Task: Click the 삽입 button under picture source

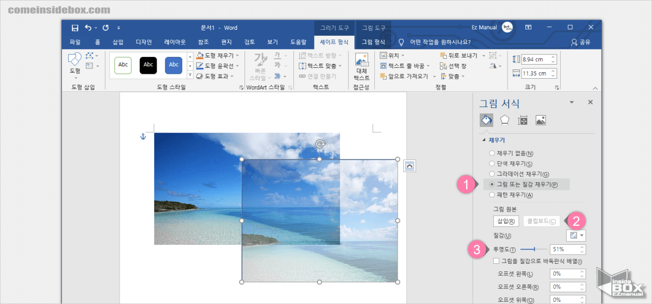Action: [503, 221]
